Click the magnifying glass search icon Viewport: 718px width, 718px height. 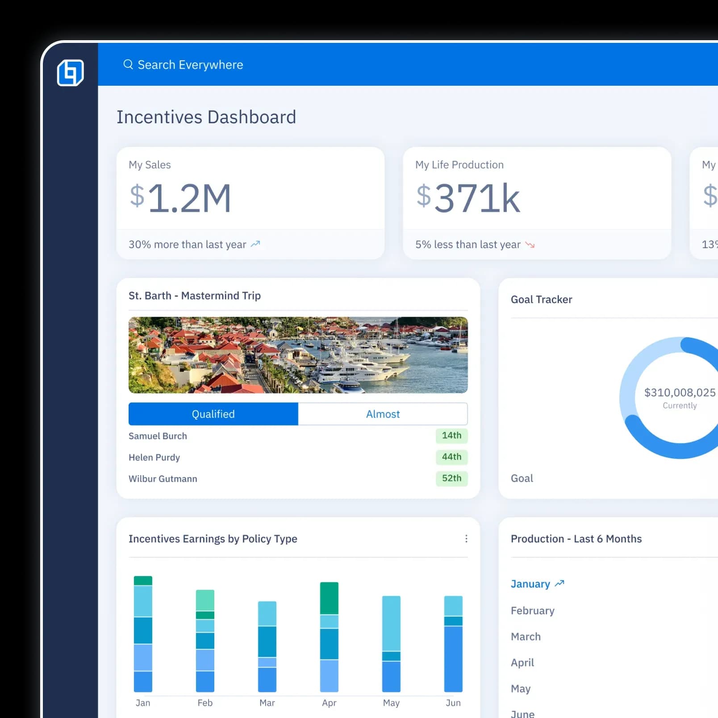(x=128, y=64)
